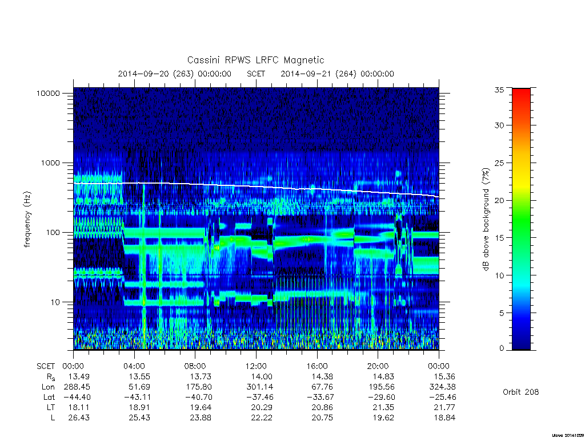Click the colorbar tick label 25
Viewport: 585px width, 438px height.
pyautogui.click(x=499, y=163)
